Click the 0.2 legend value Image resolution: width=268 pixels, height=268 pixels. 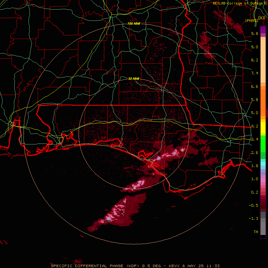coord(255,192)
